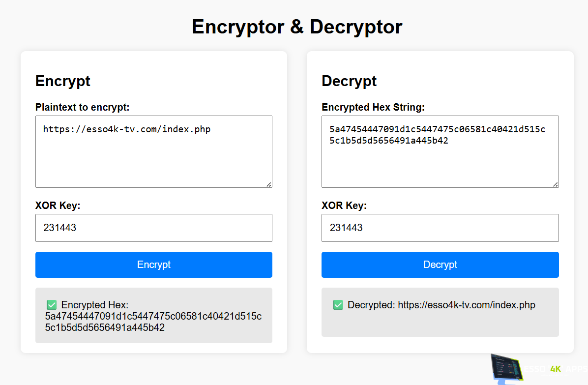Click the decrypted esso4k-tv.com URL output
The image size is (588, 385).
466,305
